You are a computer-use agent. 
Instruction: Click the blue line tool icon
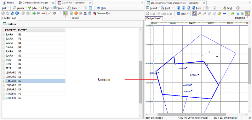click(225, 14)
